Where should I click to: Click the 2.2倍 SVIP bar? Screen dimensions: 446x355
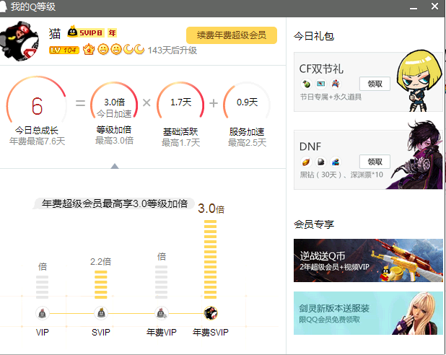point(101,284)
